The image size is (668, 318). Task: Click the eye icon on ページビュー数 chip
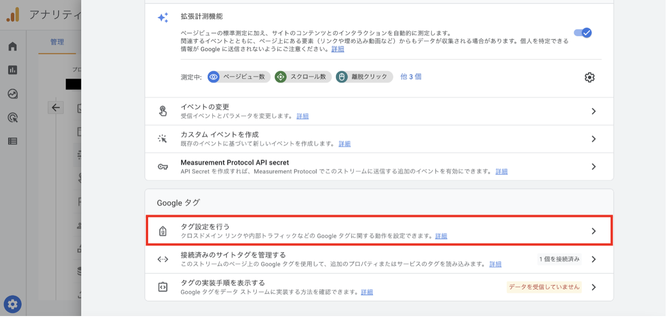pos(214,77)
